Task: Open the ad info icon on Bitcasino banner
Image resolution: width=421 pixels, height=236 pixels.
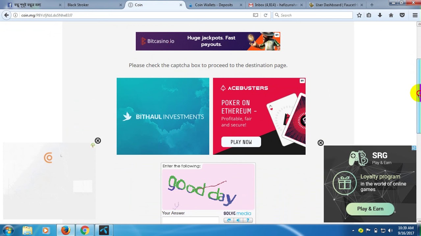Action: coord(277,35)
